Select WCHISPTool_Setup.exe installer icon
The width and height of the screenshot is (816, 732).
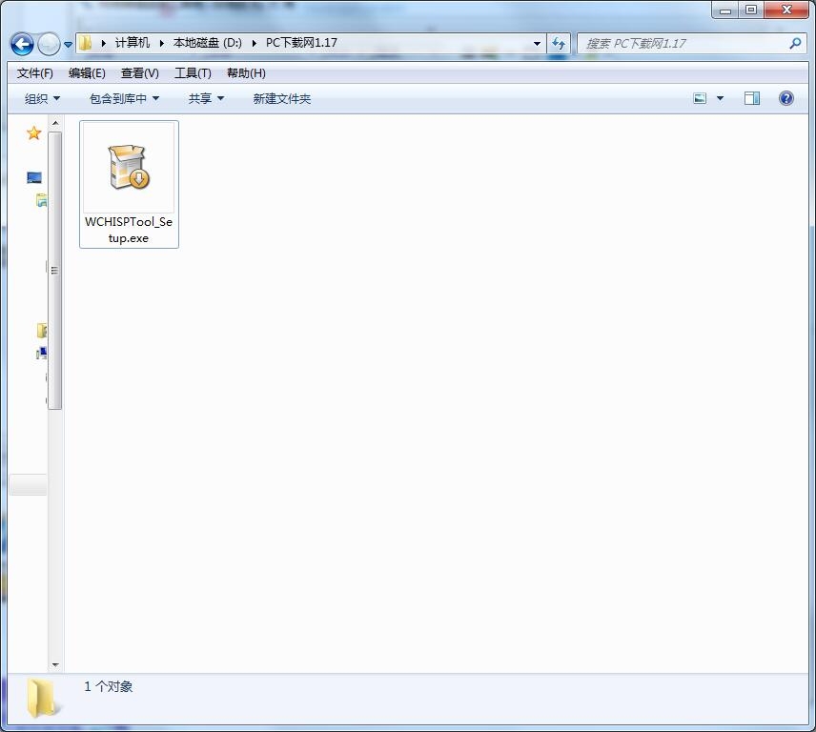129,167
